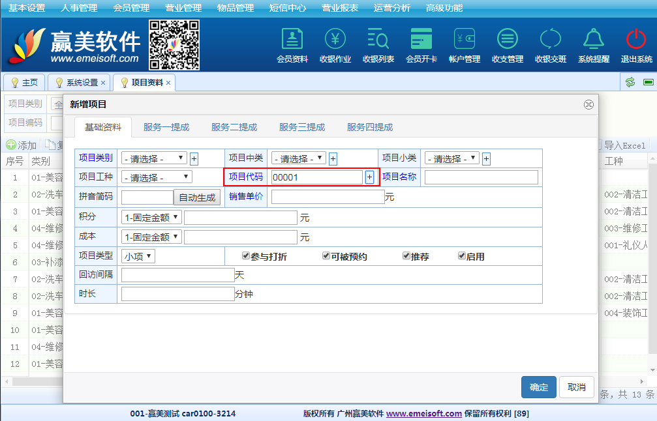Click the 收支管理 income-expense icon
657x421 pixels.
pos(508,39)
